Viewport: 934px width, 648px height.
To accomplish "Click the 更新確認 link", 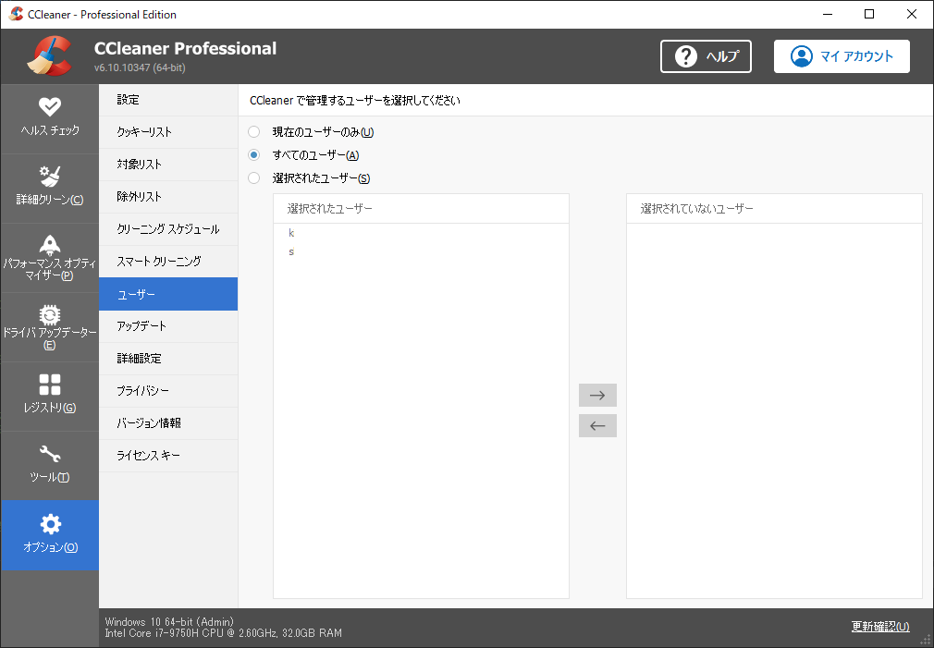I will click(x=880, y=626).
